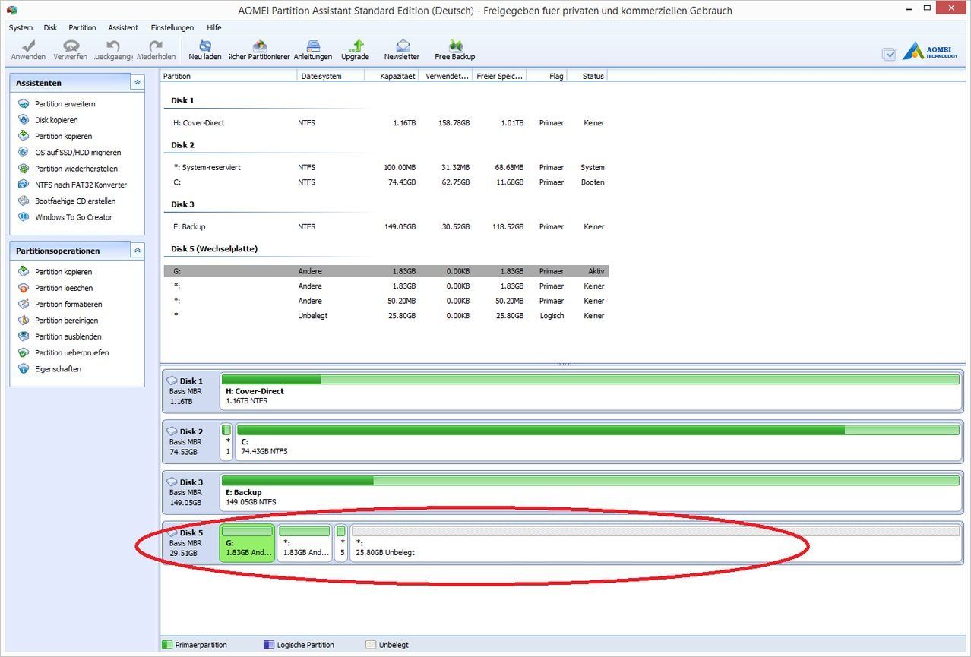Sort by Flag column header

[547, 76]
